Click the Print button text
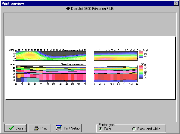This screenshot has height=134, width=180. click(44, 128)
